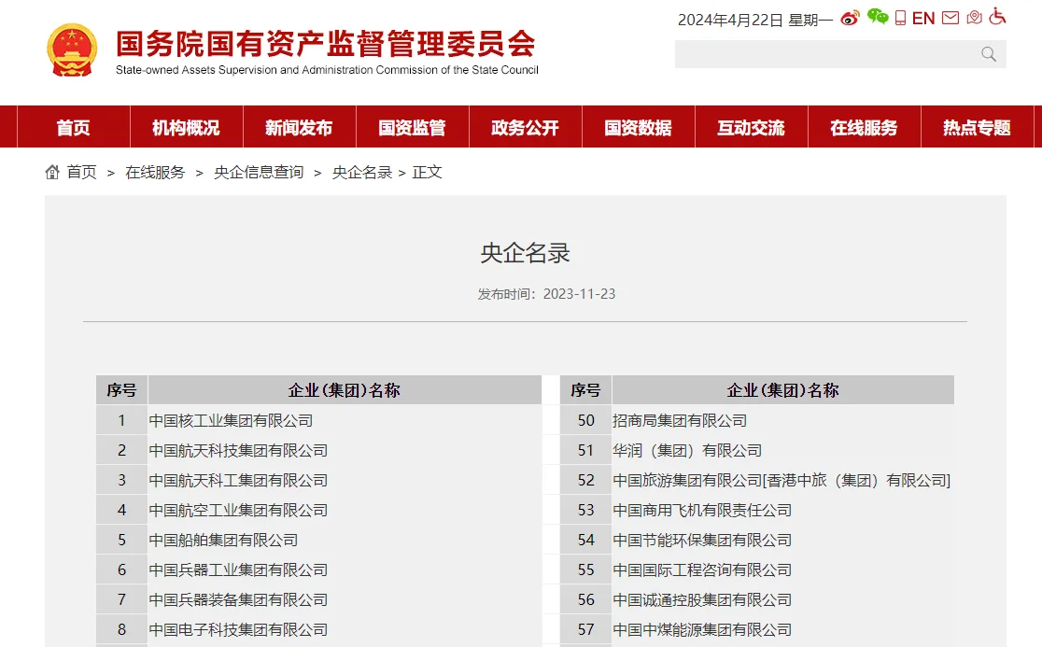Click the national emblem logo

[x=69, y=46]
